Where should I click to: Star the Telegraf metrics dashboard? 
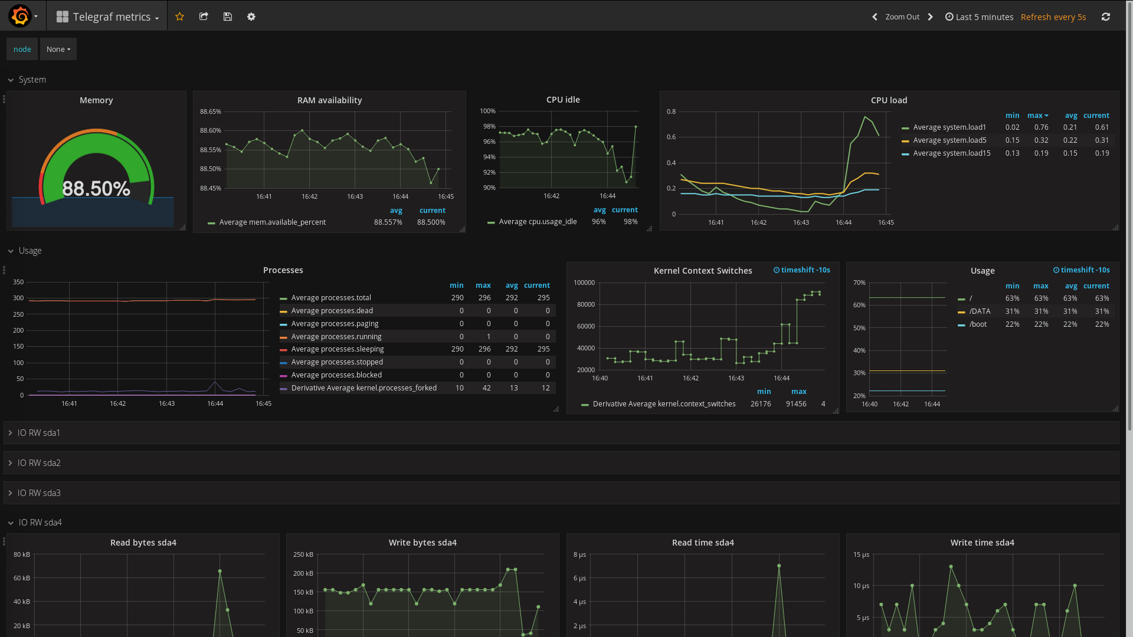[180, 17]
